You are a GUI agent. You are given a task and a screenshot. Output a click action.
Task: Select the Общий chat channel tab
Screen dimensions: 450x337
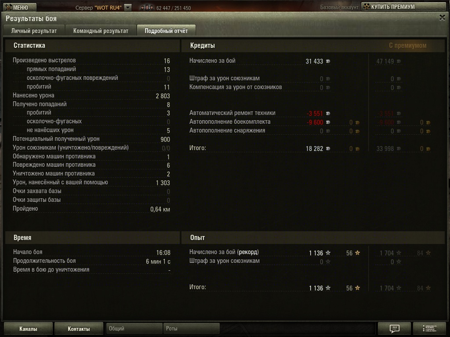tap(134, 328)
